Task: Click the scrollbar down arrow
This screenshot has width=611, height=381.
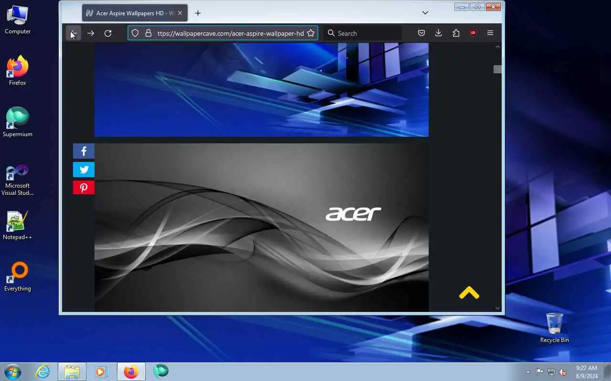Action: [x=497, y=308]
